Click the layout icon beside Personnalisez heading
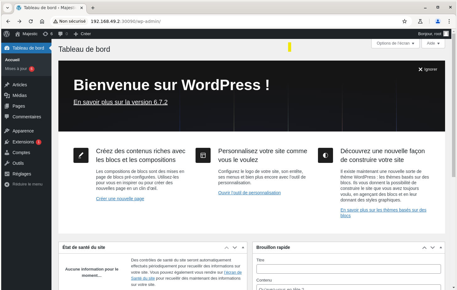The image size is (457, 290). pyautogui.click(x=203, y=155)
